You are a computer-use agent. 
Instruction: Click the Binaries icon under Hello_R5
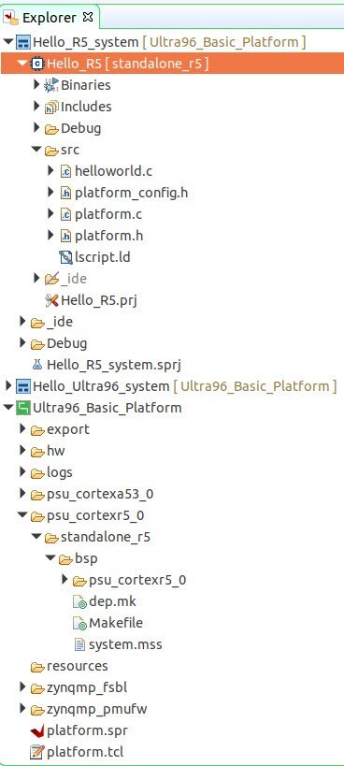tap(51, 85)
